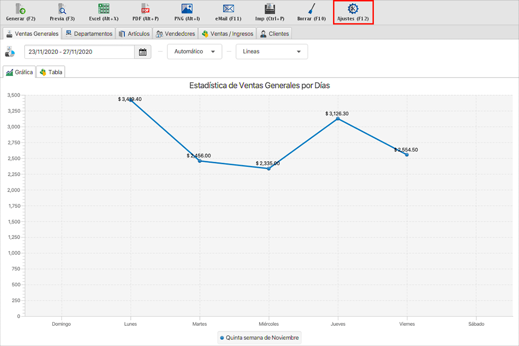
Task: Expand the Automático dropdown
Action: tap(195, 51)
